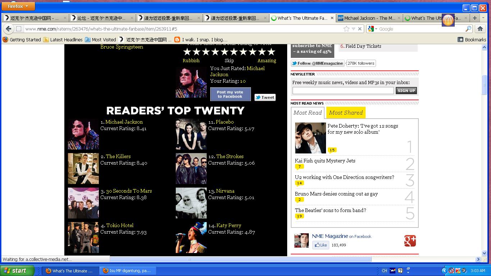Click the Tweet button

coord(265,97)
